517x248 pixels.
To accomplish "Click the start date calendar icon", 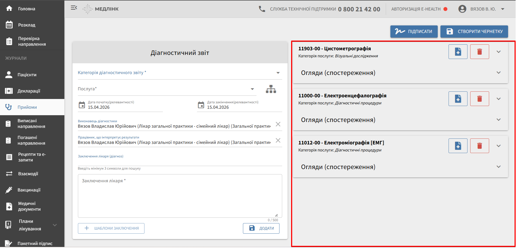I will tap(82, 105).
